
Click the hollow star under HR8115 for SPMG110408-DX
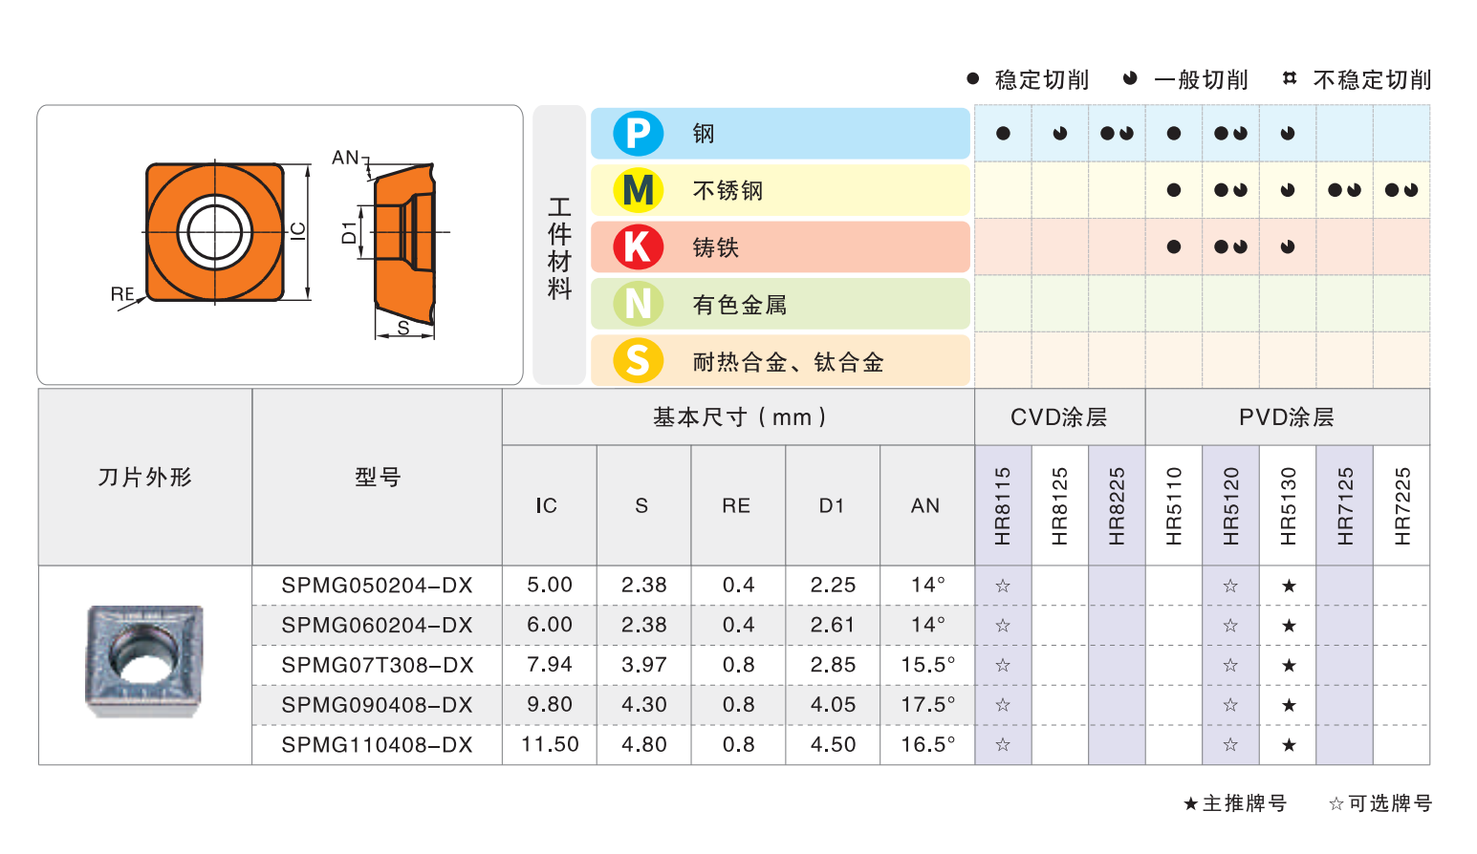[1002, 745]
